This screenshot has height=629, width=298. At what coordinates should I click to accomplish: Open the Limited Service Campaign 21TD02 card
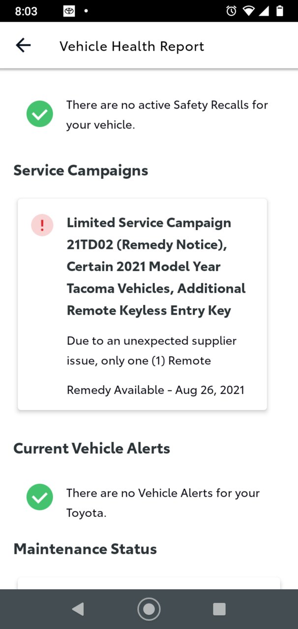142,304
